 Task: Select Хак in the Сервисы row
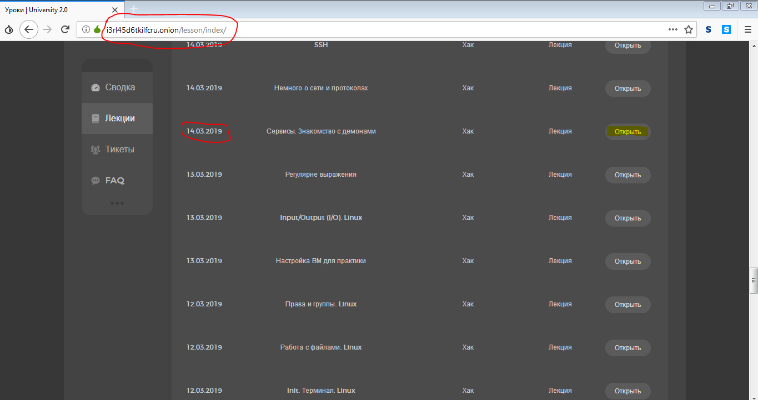point(468,131)
